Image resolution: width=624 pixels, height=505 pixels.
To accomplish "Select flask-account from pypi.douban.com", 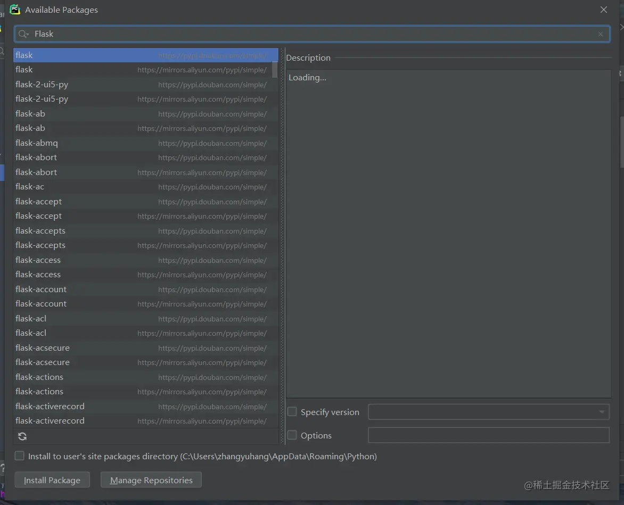I will (x=146, y=289).
